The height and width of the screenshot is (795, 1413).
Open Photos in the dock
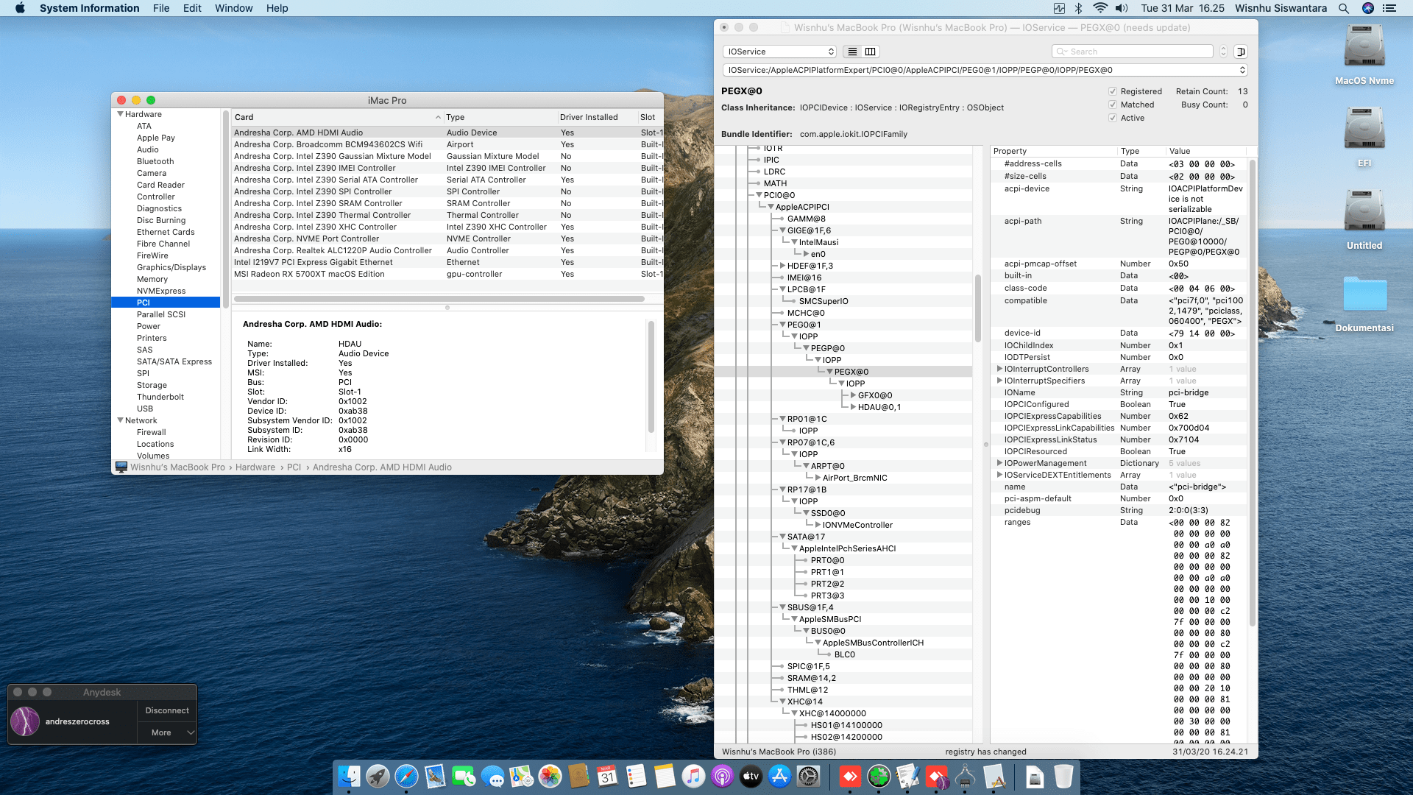tap(550, 776)
